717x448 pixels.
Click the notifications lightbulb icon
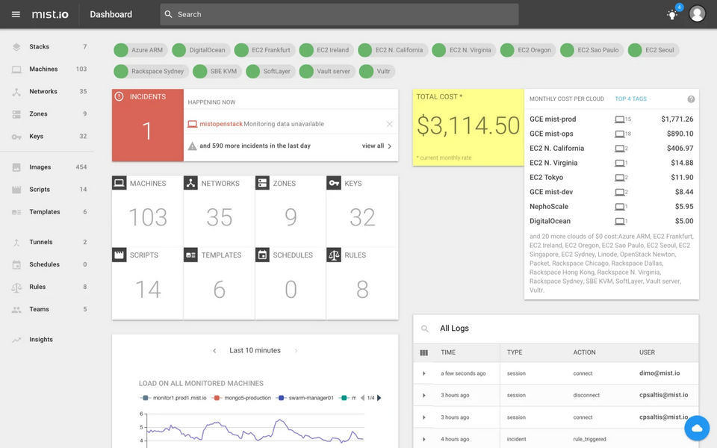point(672,14)
